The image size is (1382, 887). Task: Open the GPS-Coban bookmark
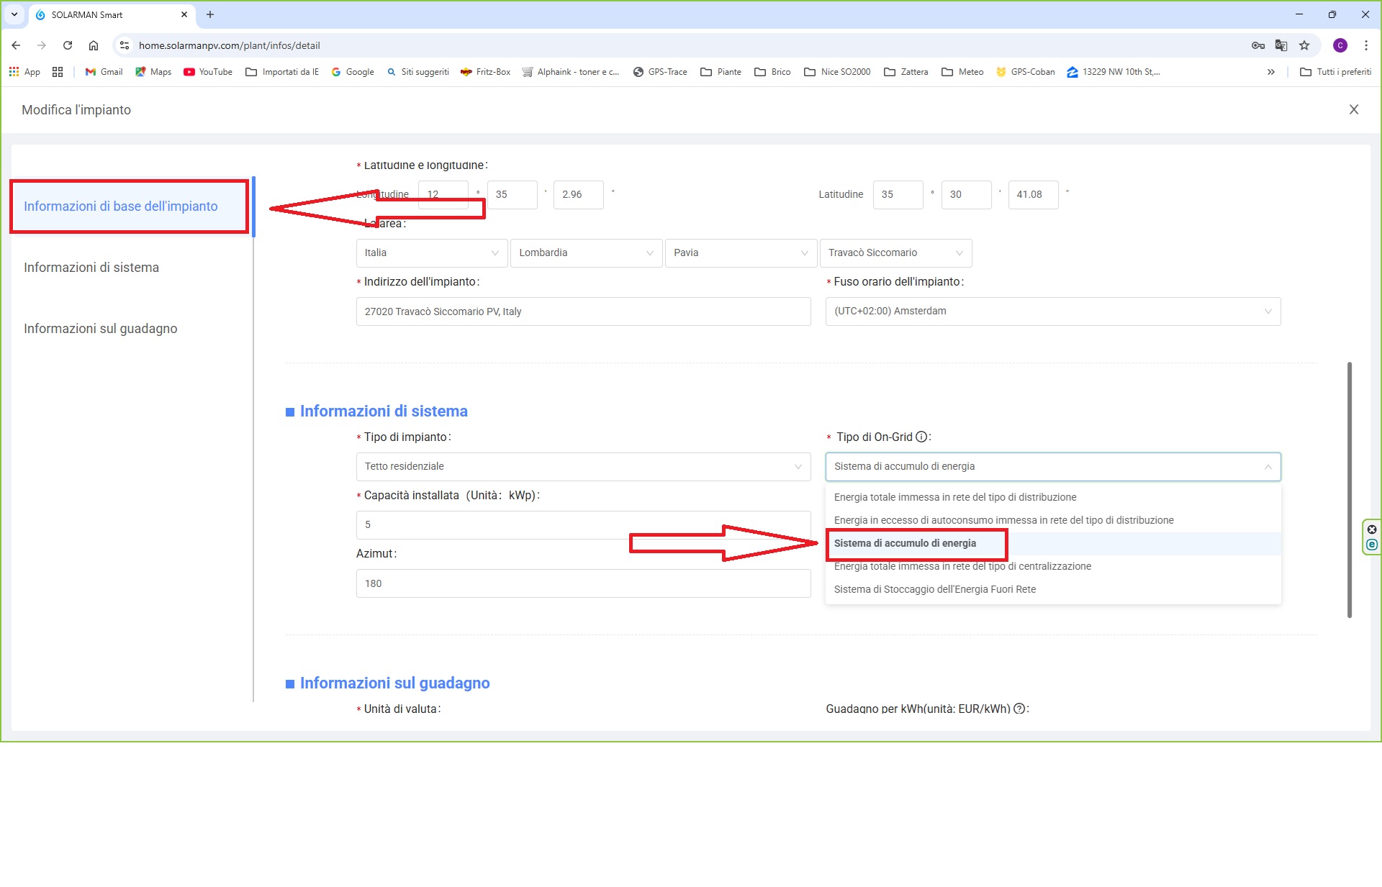pyautogui.click(x=1026, y=72)
